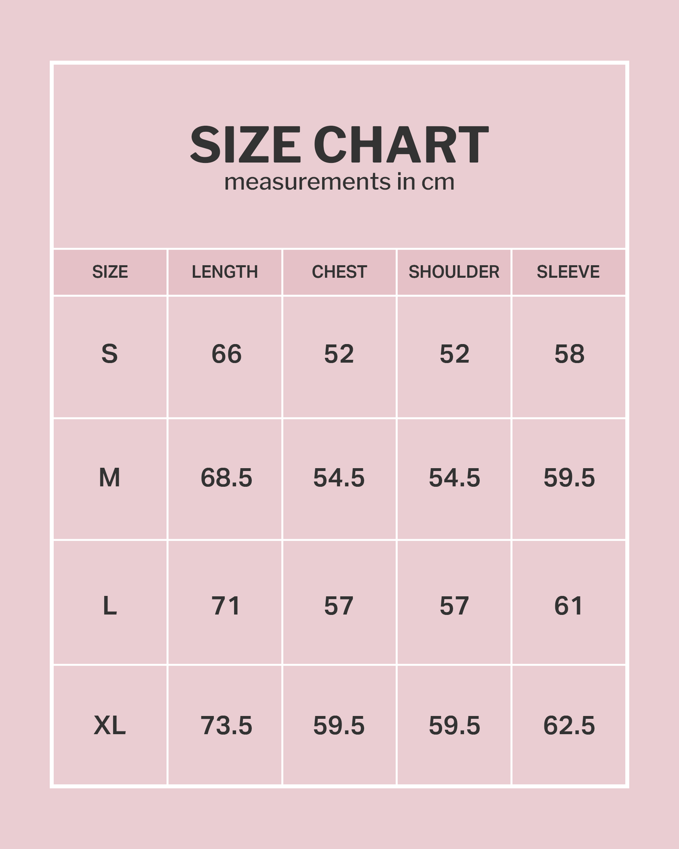Click the 'measurements in cm' subtitle
Screen dimensions: 679x849
point(339,182)
